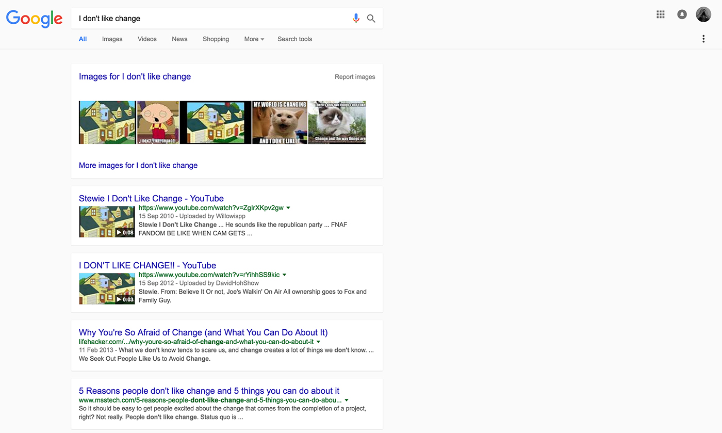Select the News search category
Image resolution: width=722 pixels, height=433 pixels.
(179, 39)
